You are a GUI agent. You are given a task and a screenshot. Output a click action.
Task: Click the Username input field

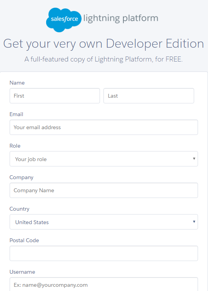pyautogui.click(x=104, y=284)
